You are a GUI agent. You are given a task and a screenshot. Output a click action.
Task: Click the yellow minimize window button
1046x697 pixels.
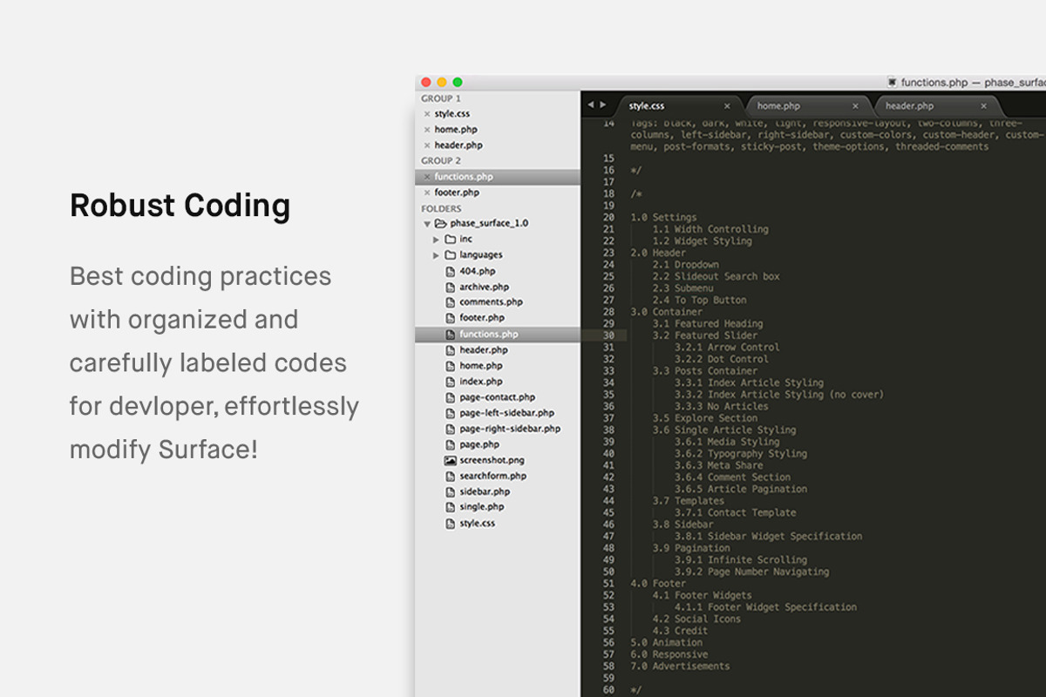[442, 82]
